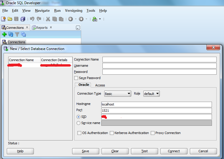Open the SQL Worksheet dropdown arrow
This screenshot has height=159, width=224.
coord(100,19)
